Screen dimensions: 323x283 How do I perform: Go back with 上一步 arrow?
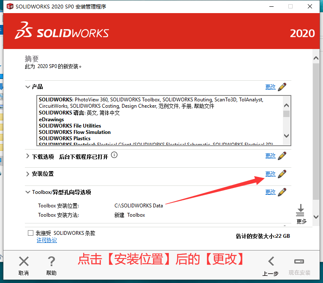tap(271, 261)
